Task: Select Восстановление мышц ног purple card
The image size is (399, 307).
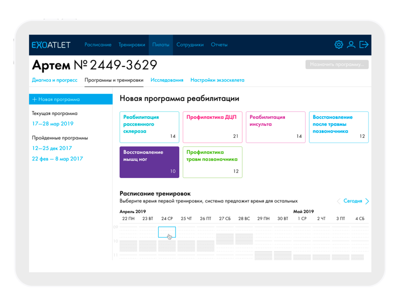Action: coord(149,162)
